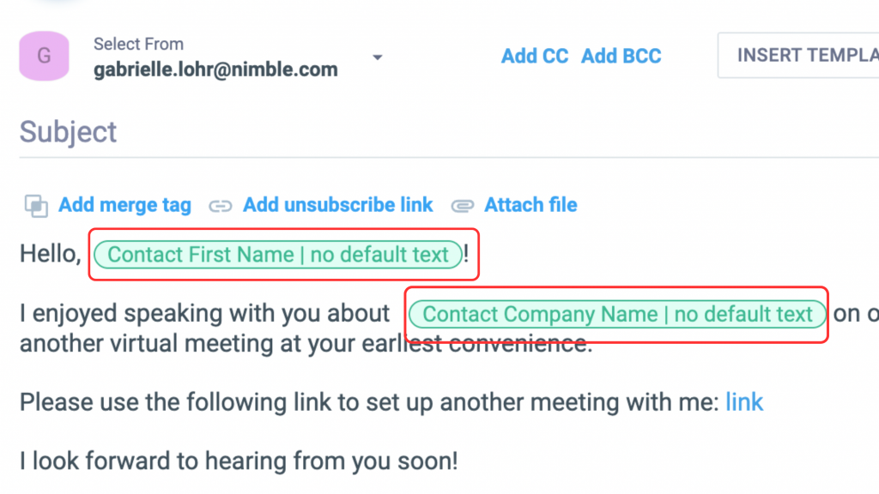
Task: Open the Insert Template button
Action: pyautogui.click(x=803, y=56)
